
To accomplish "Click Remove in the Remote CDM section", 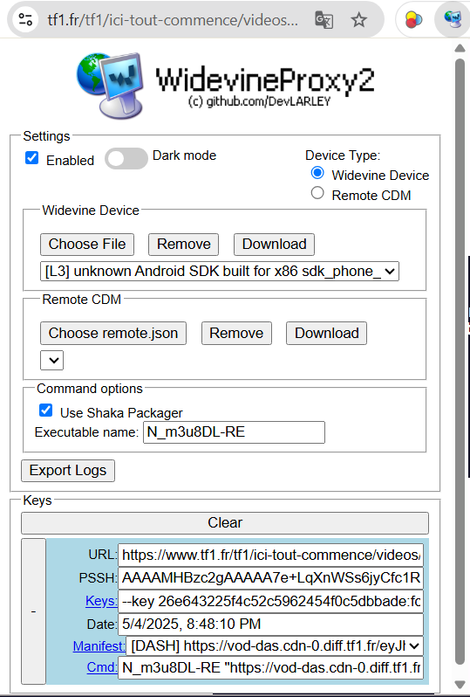I will coord(236,333).
